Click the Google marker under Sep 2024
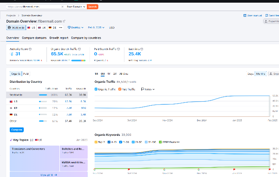Image resolution: width=279 pixels, height=177 pixels. coord(94,169)
